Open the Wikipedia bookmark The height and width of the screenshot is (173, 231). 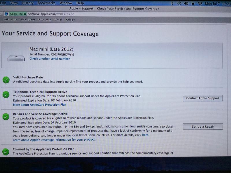(x=10, y=19)
